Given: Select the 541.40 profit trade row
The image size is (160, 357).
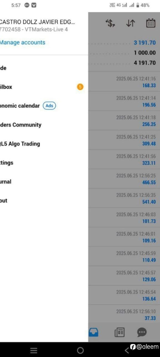Looking at the screenshot, I should click(x=124, y=198).
